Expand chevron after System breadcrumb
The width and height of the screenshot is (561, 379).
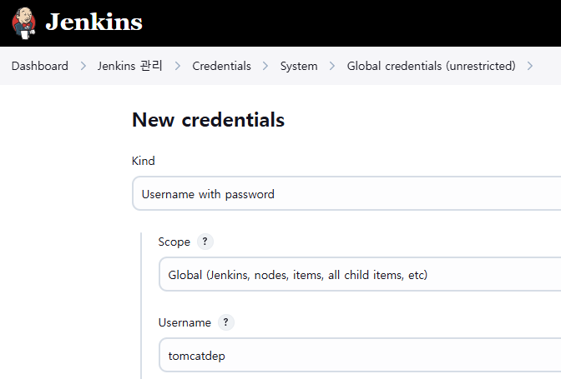click(332, 66)
